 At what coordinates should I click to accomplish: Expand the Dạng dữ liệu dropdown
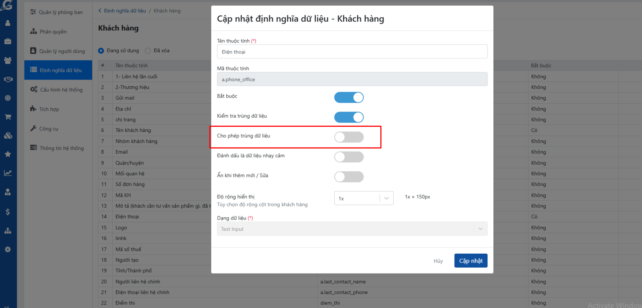352,229
